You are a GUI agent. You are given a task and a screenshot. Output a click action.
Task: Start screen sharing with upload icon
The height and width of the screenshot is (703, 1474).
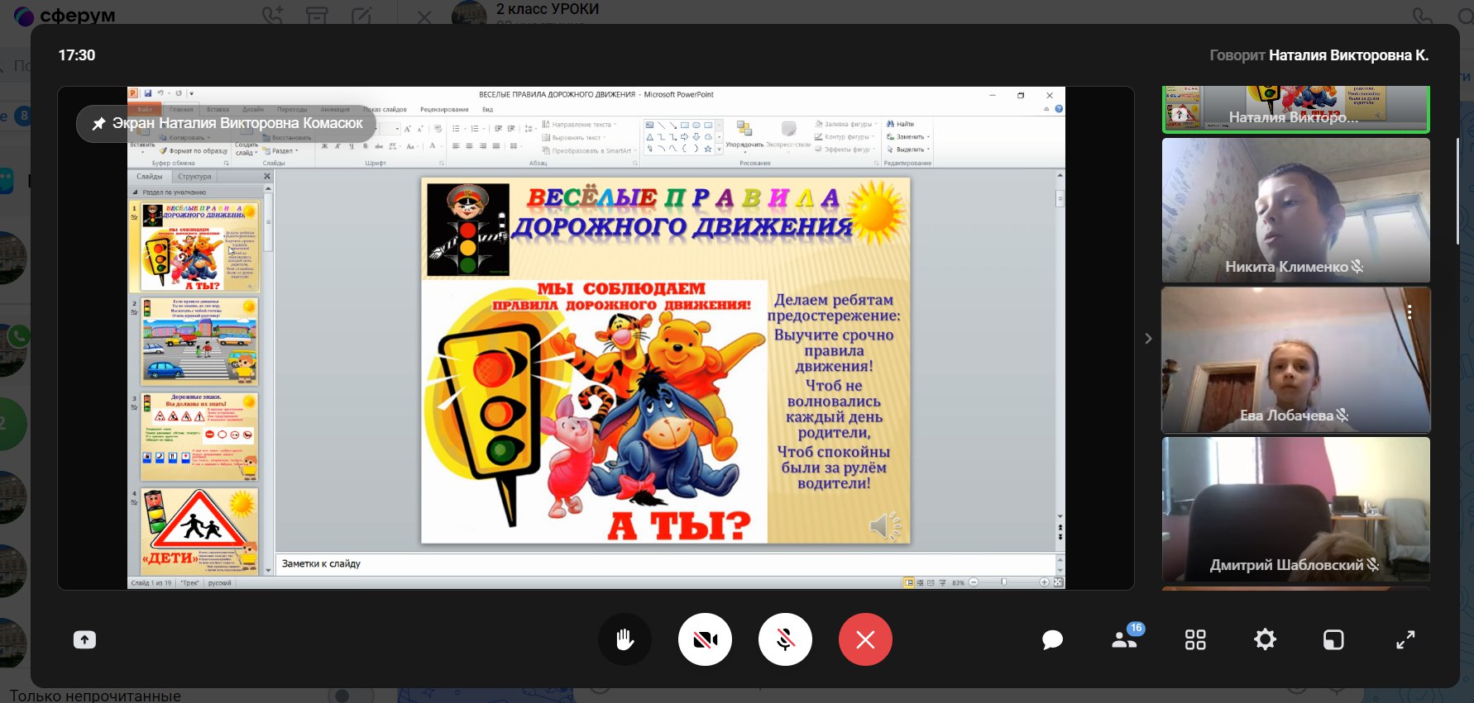coord(84,639)
